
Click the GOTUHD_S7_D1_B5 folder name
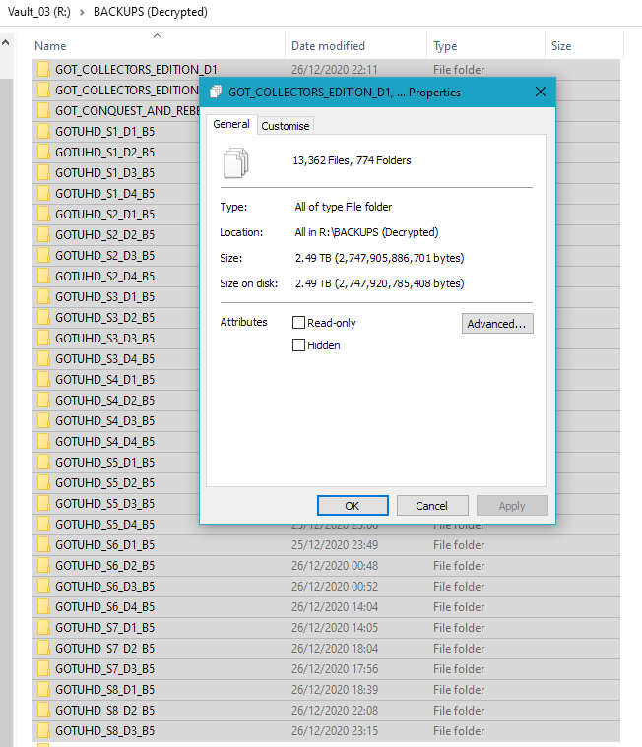[x=104, y=628]
